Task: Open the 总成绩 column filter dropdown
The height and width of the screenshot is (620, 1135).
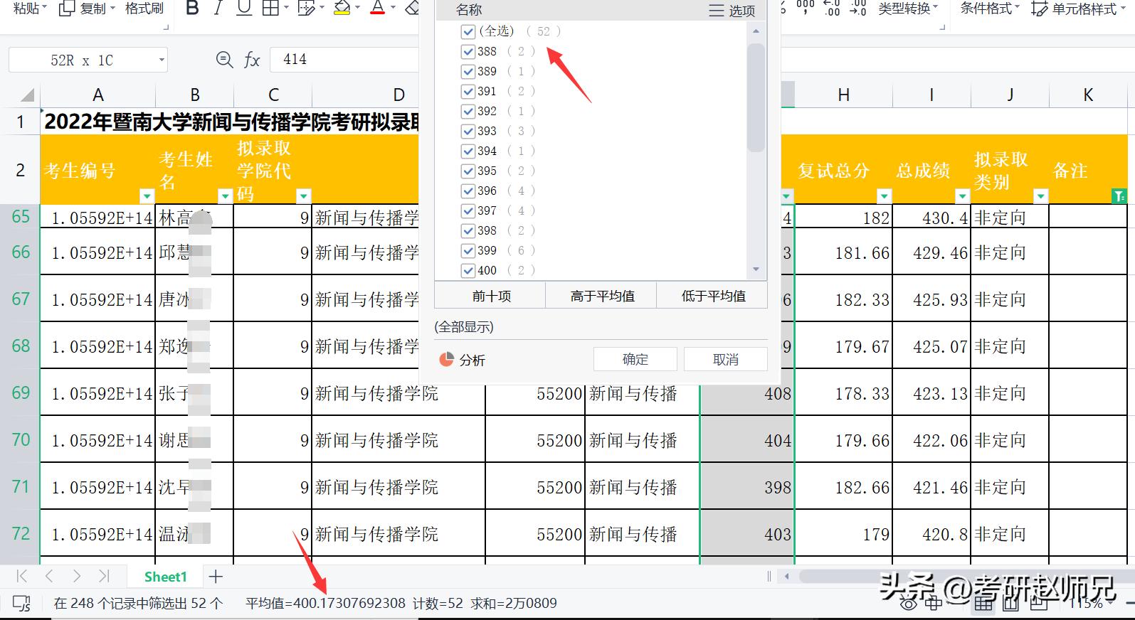Action: tap(963, 196)
